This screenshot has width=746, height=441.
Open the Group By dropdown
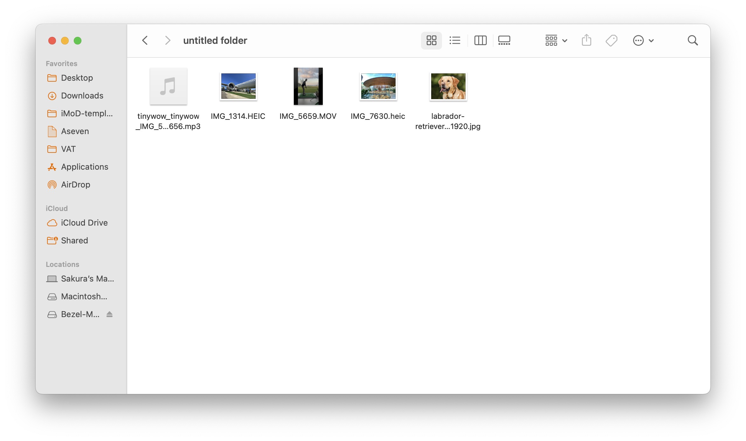(556, 40)
